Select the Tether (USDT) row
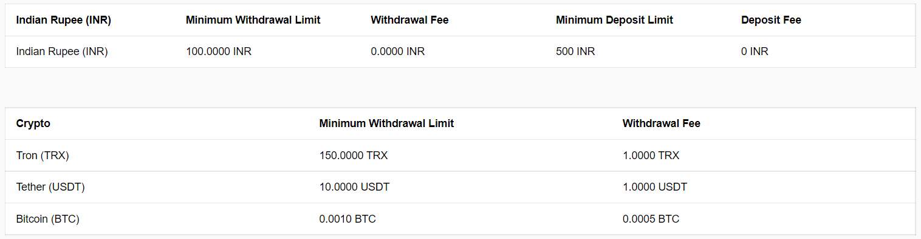The width and height of the screenshot is (921, 239). tap(460, 187)
